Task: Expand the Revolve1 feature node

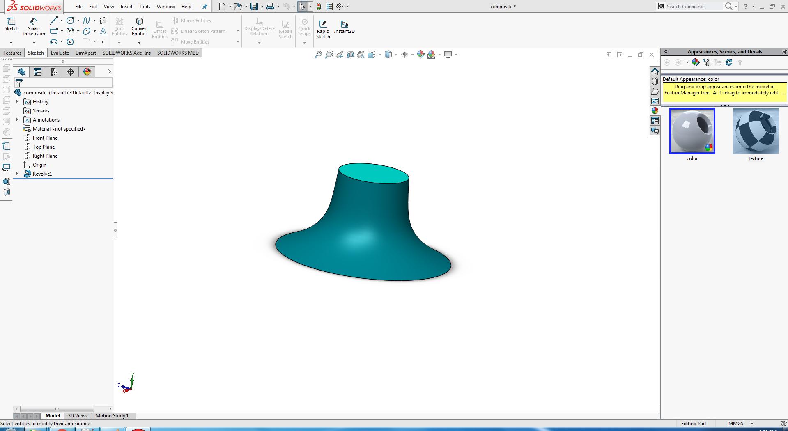Action: click(x=17, y=174)
